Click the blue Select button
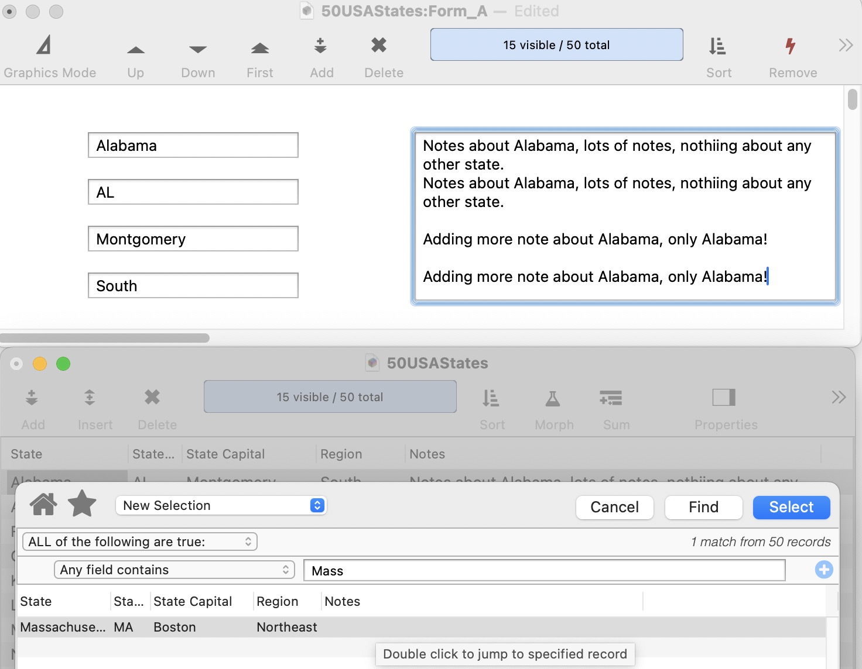Viewport: 862px width, 669px height. tap(791, 507)
